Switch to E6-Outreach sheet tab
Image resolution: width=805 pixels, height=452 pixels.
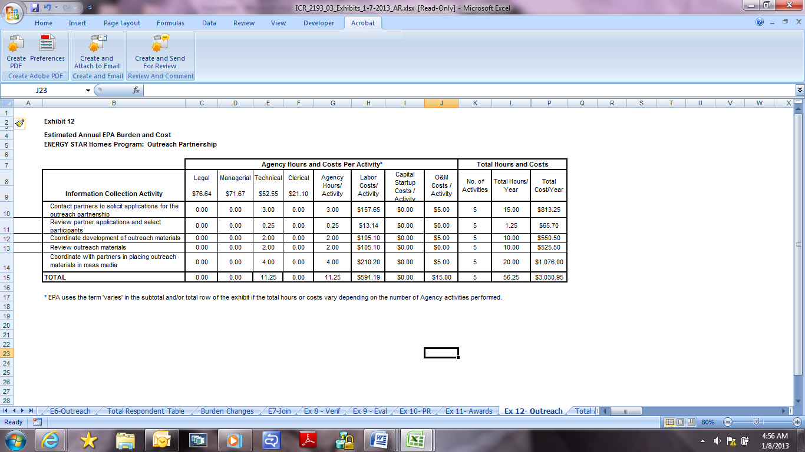70,411
